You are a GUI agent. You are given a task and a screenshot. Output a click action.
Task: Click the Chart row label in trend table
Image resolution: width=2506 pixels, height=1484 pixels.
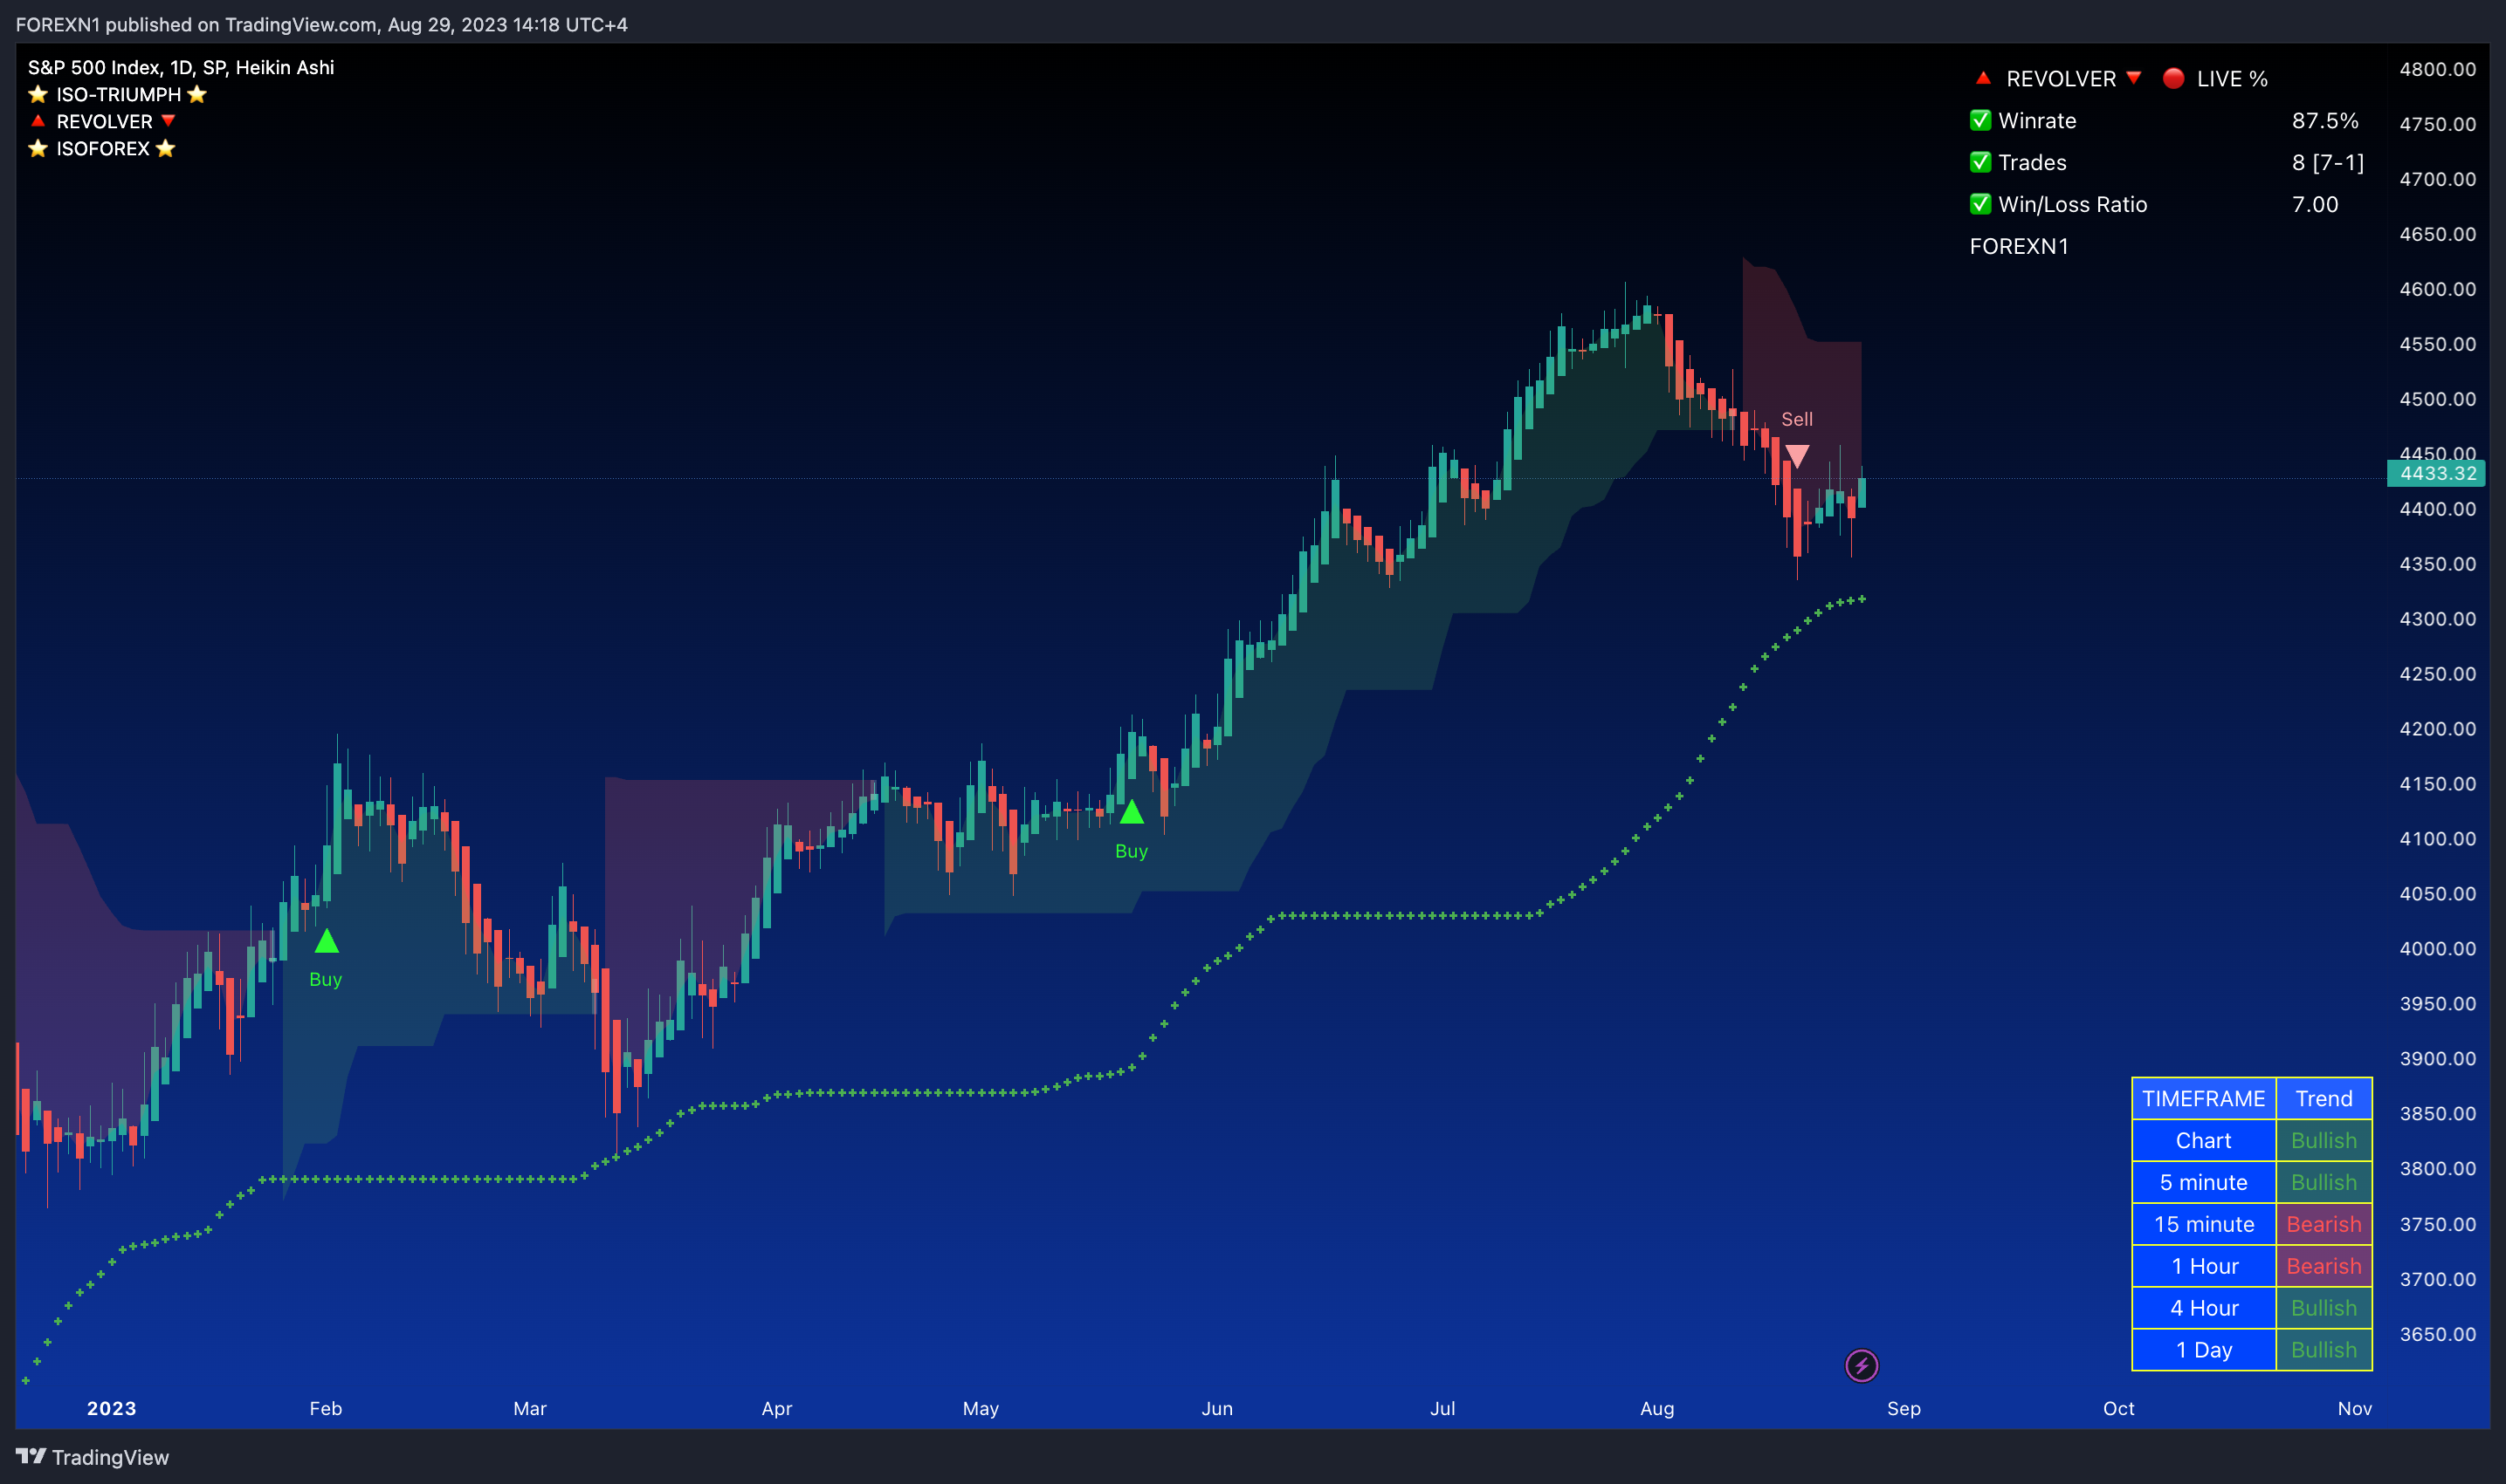[x=2204, y=1140]
